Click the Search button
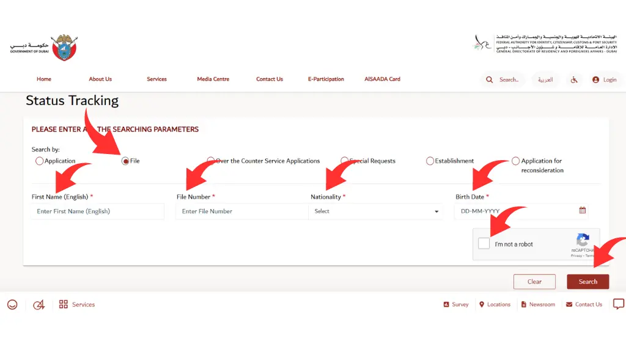The height and width of the screenshot is (341, 626). point(587,282)
